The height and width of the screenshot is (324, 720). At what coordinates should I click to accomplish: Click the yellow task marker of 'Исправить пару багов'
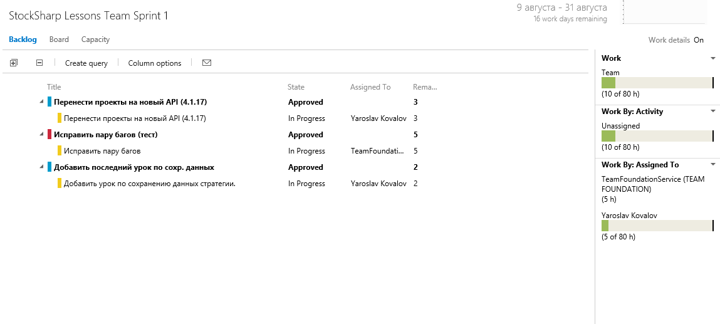[60, 151]
